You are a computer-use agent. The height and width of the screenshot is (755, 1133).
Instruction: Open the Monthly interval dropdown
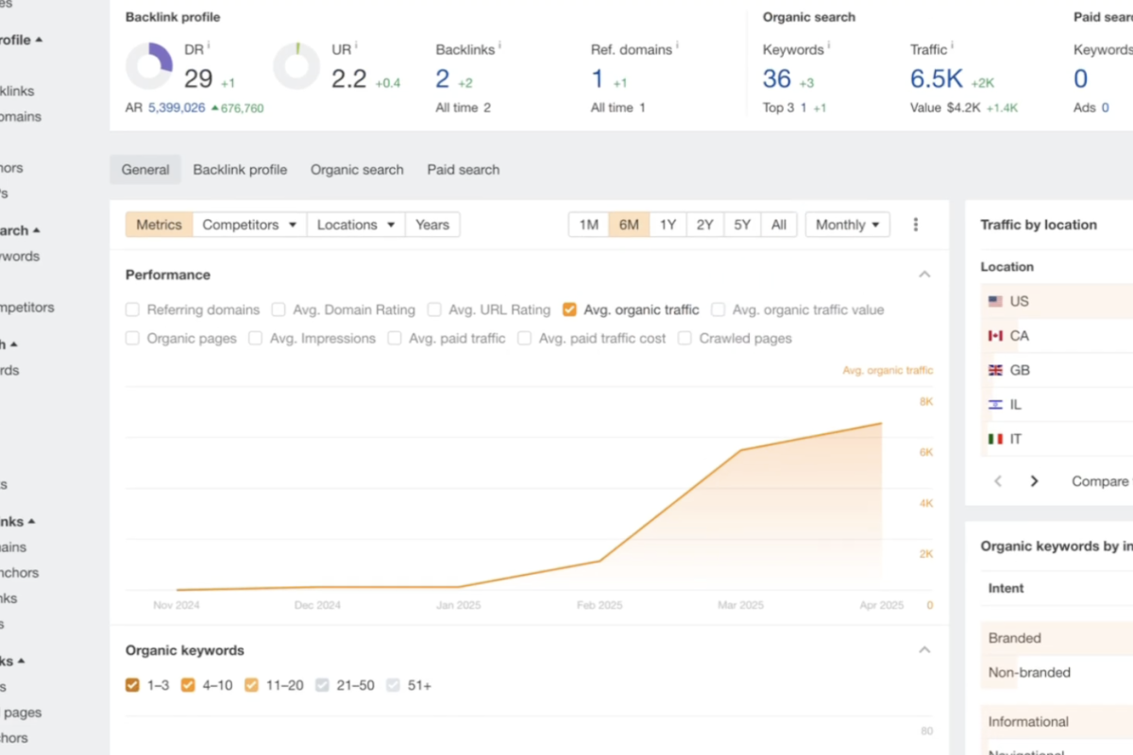click(847, 225)
